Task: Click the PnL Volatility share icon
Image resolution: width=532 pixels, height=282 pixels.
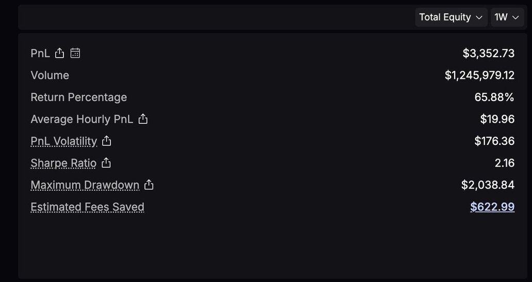Action: 107,141
